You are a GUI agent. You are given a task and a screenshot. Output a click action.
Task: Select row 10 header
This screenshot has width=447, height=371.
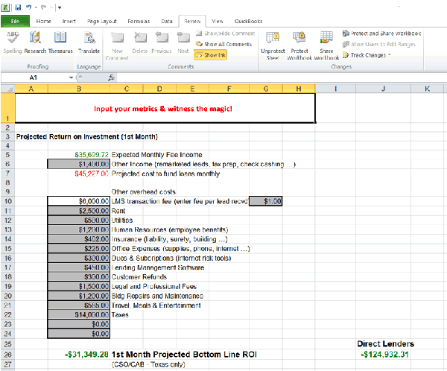point(7,201)
